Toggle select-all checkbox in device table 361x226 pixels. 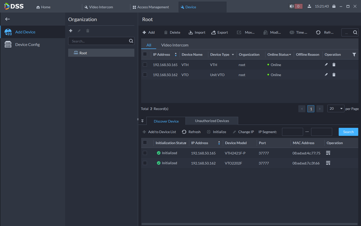[145, 54]
